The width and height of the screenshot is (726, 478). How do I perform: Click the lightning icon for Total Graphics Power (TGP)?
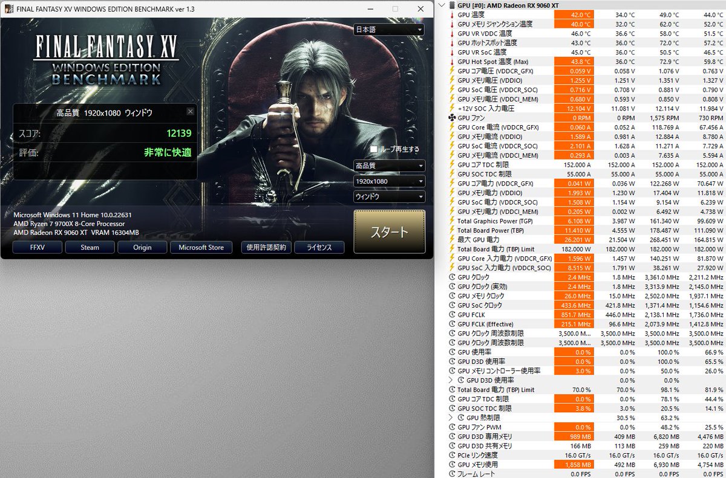click(x=451, y=221)
